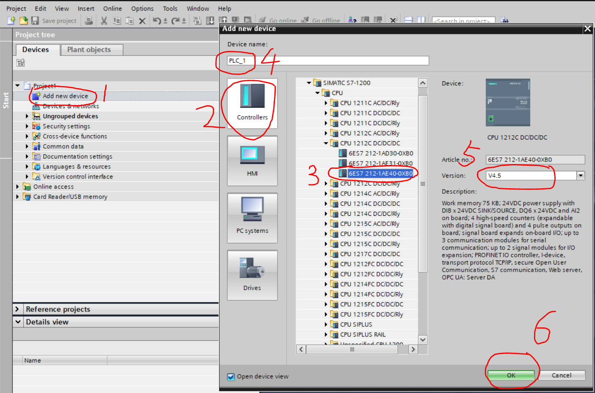
Task: Click the Device name input field
Action: (328, 61)
